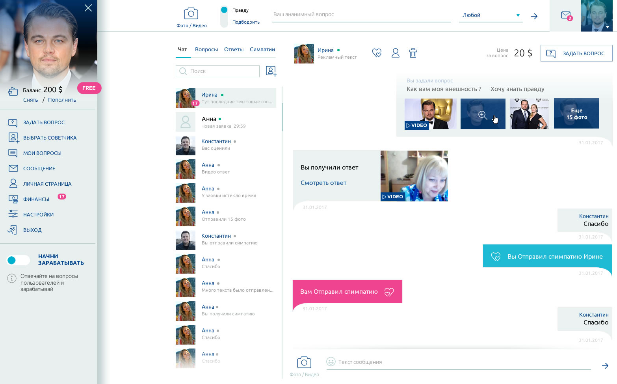This screenshot has width=617, height=384.
Task: Delete chat with the trash bin icon
Action: 413,53
